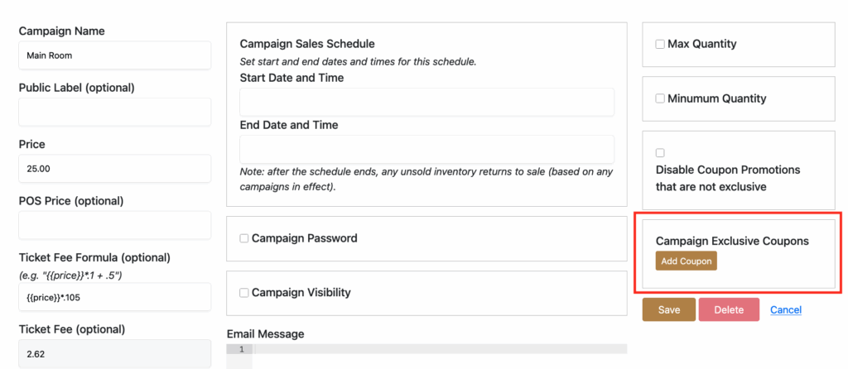Screen dimensions: 848x369
Task: Click the Campaign Exclusive Coupons heading
Action: tap(732, 241)
